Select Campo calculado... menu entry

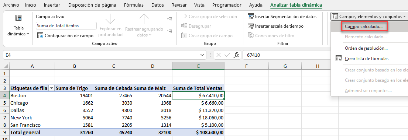point(364,27)
